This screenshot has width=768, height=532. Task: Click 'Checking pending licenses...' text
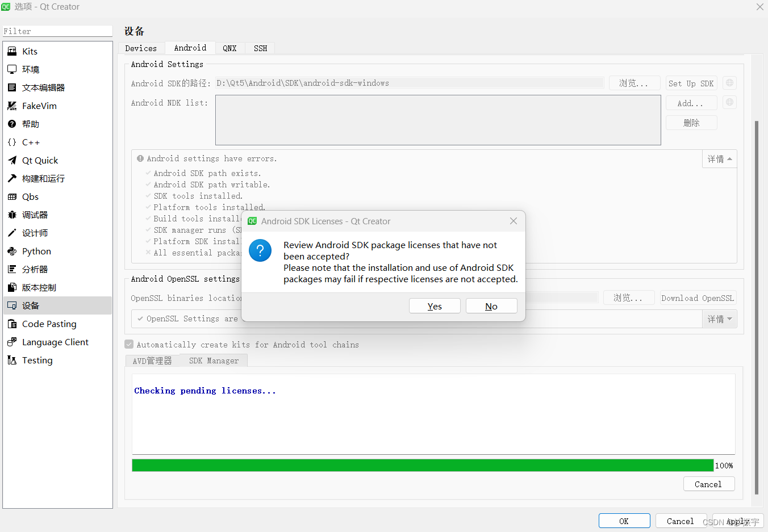[205, 391]
